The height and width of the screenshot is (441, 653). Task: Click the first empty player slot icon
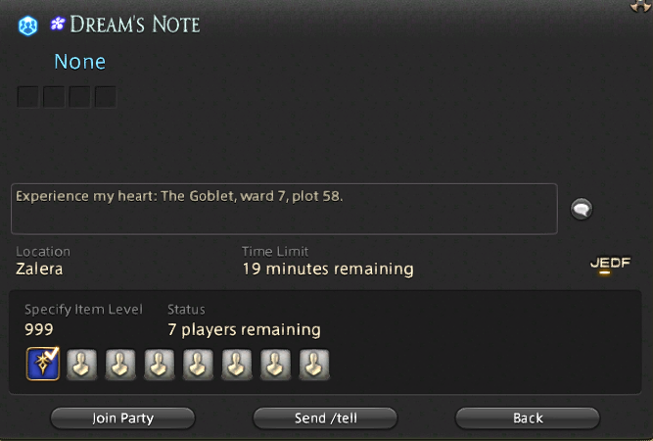click(x=81, y=365)
